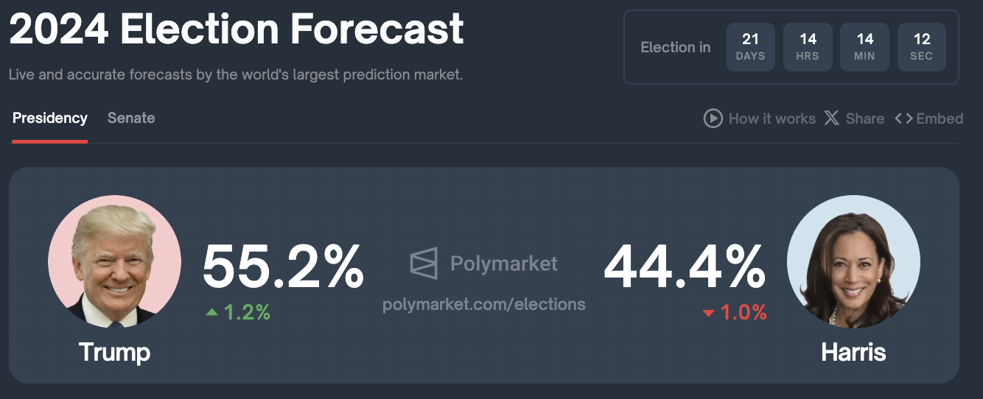Click the Embed code brackets icon
The width and height of the screenshot is (983, 399).
click(x=903, y=119)
